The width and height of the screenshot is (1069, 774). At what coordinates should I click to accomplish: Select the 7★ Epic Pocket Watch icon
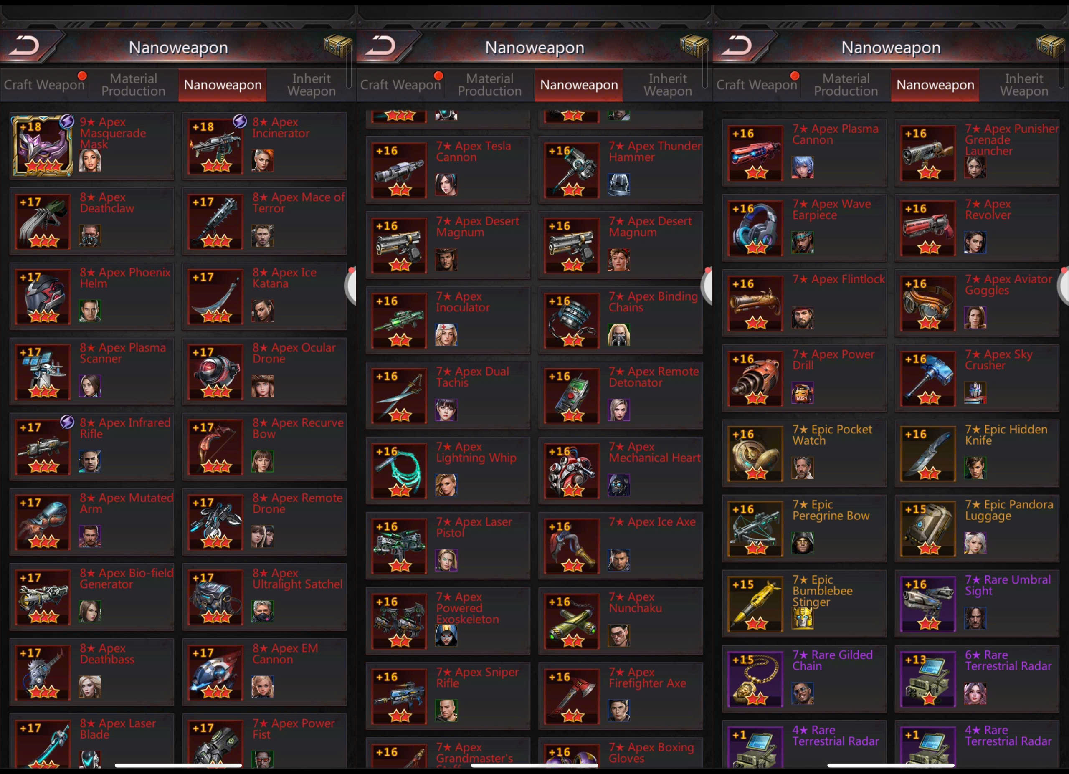[755, 454]
